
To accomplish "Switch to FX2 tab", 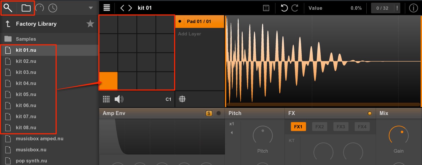I will [x=320, y=127].
